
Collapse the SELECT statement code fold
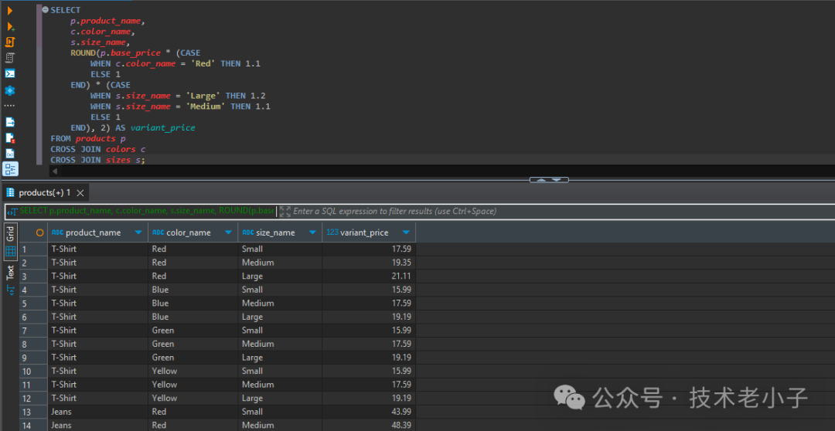[45, 10]
